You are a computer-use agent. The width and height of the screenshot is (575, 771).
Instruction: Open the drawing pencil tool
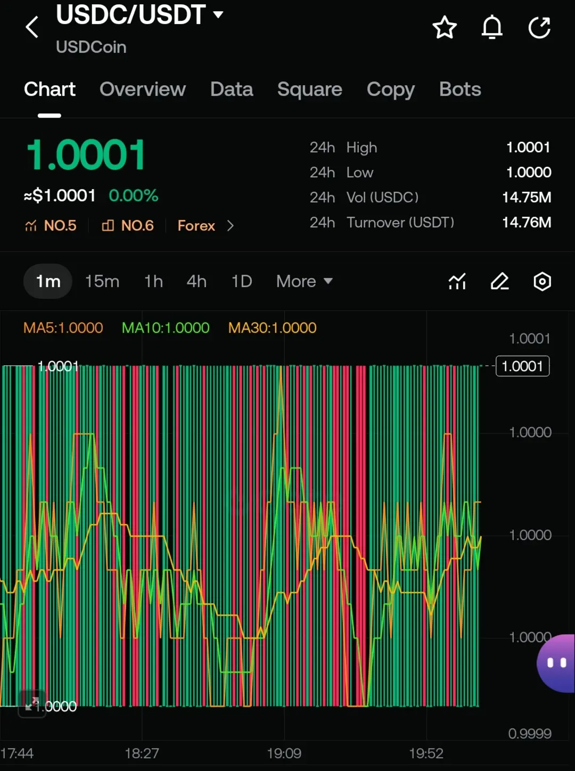coord(499,281)
